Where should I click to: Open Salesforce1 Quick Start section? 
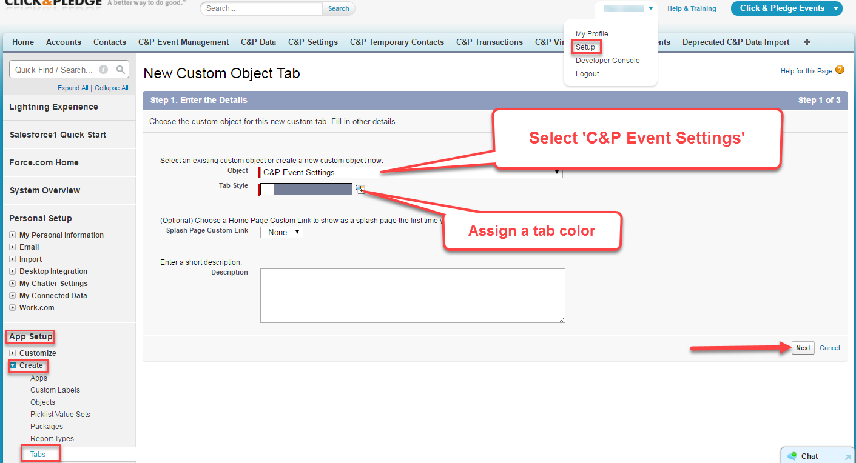pyautogui.click(x=58, y=135)
